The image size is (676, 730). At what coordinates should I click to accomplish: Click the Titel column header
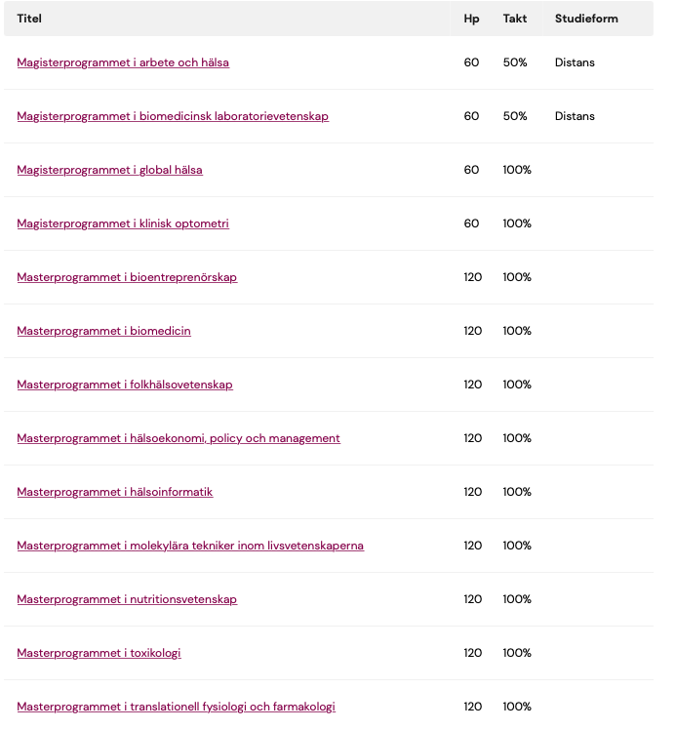click(29, 19)
